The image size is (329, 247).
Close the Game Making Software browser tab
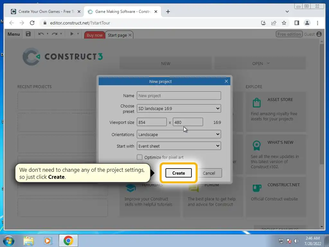[156, 12]
